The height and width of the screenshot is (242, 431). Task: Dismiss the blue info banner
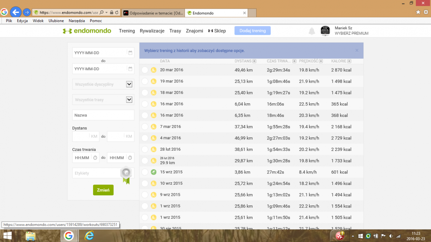pos(357,51)
